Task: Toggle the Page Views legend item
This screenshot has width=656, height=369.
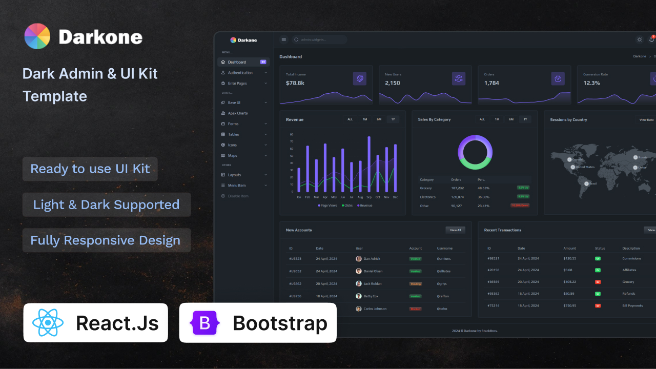Action: pos(327,206)
